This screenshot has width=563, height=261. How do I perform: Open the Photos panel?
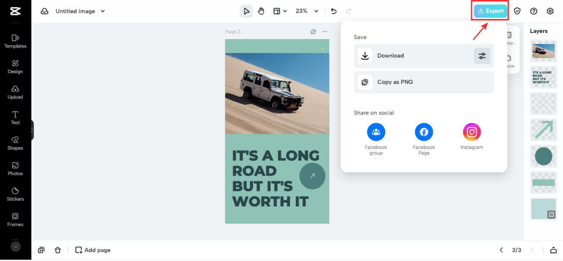(15, 168)
